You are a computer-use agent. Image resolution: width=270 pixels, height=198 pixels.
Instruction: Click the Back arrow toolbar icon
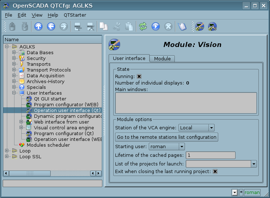[51, 26]
